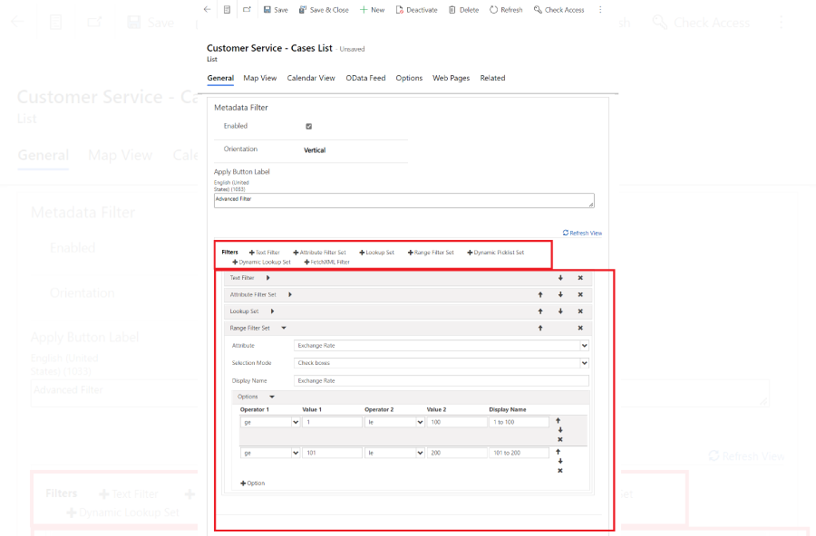Move Lookup Set down with the arrow
This screenshot has width=816, height=536.
click(560, 311)
